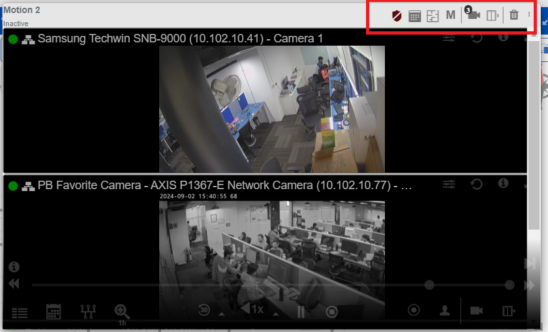The height and width of the screenshot is (332, 548).
Task: Open the calendar icon in the top toolbar
Action: pyautogui.click(x=414, y=16)
